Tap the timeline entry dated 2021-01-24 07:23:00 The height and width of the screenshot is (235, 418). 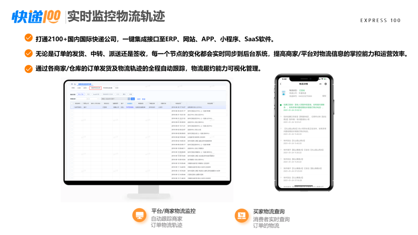pos(302,170)
